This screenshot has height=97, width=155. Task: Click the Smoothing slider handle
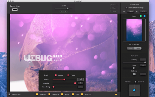53,87
